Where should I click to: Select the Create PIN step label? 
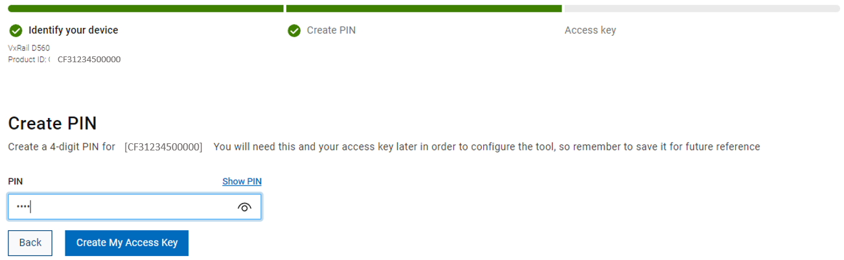(x=331, y=30)
